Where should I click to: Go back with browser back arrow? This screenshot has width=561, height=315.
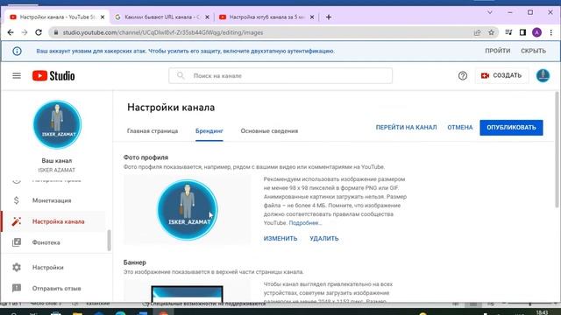pos(11,32)
